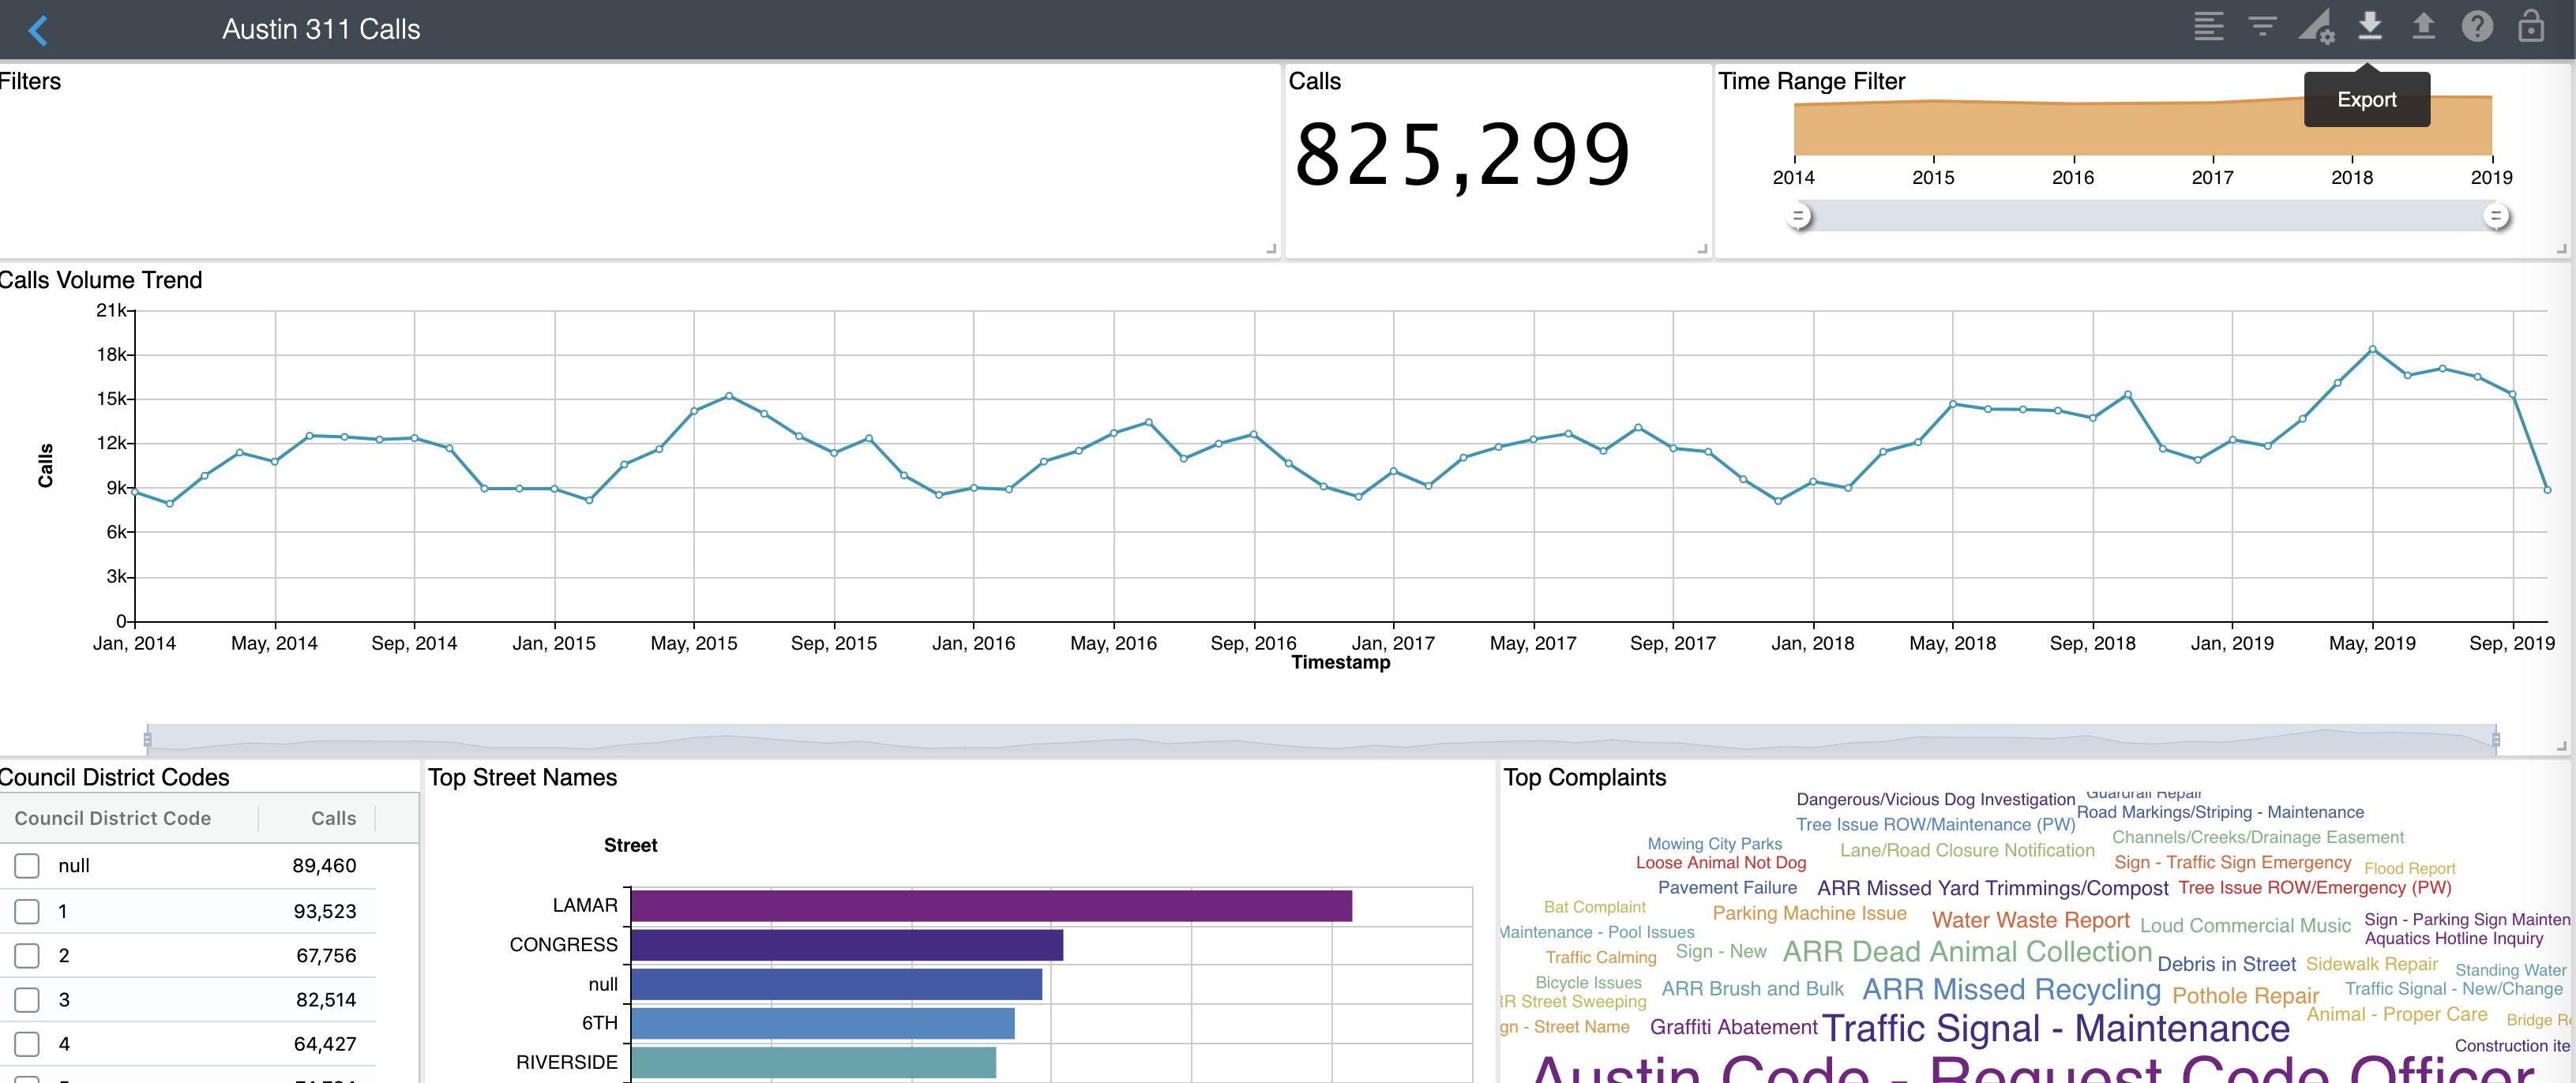Open the signal settings gear icon
2576x1083 pixels.
[2316, 27]
